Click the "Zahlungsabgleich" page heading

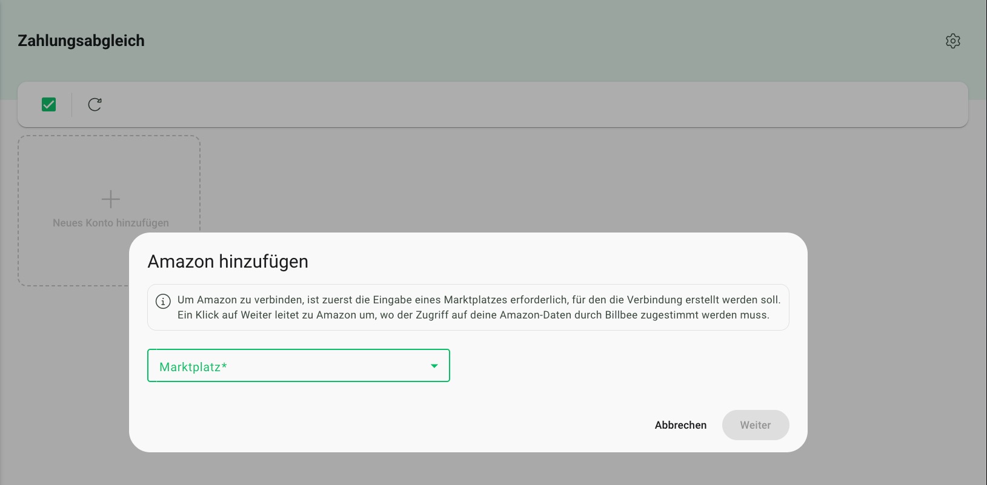[81, 41]
